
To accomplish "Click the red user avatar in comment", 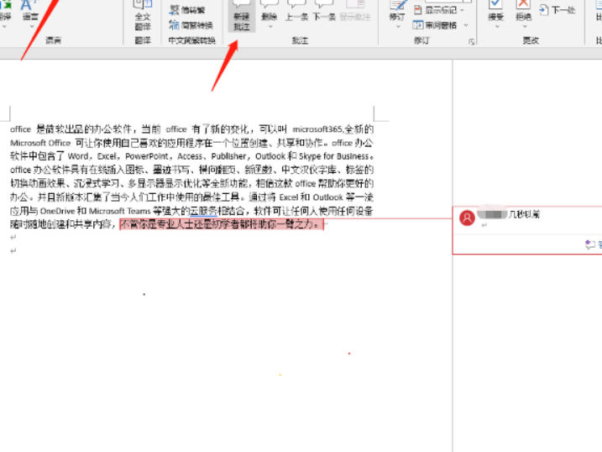I will (467, 218).
